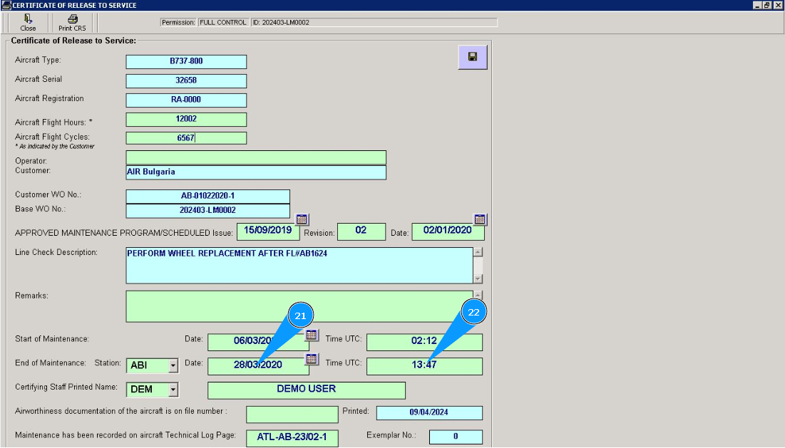Open calendar picker for program Issue date
This screenshot has height=448, width=785.
pos(302,219)
